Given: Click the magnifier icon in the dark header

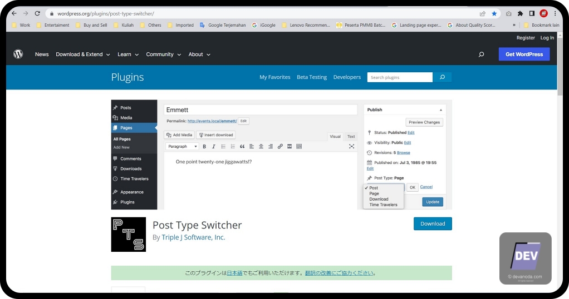Looking at the screenshot, I should point(481,54).
